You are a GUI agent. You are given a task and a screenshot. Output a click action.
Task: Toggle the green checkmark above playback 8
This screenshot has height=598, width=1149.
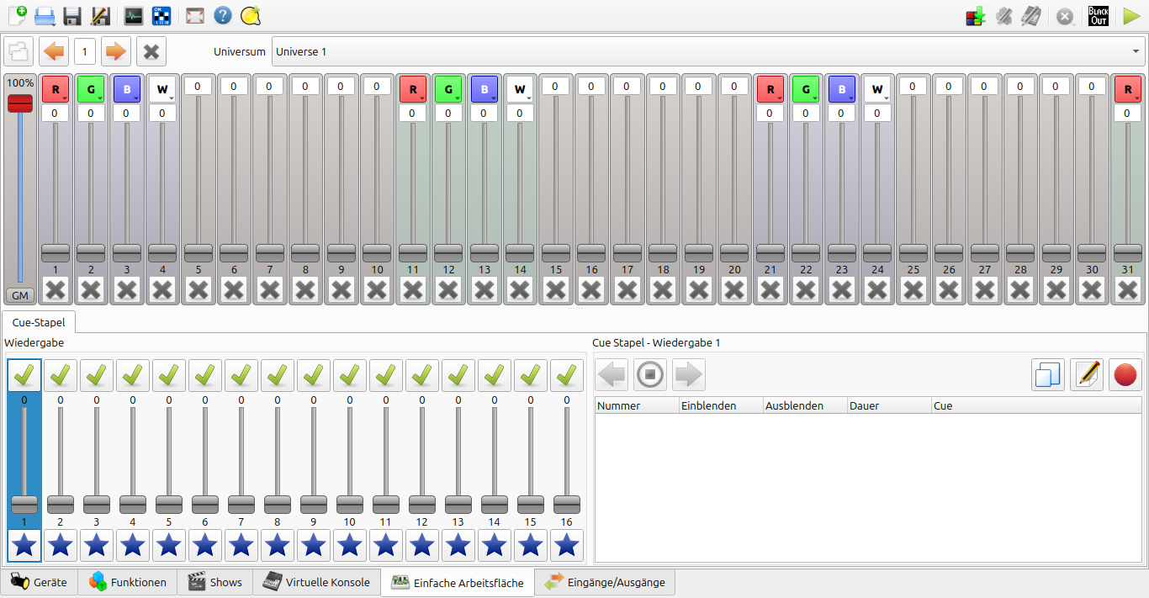click(x=278, y=375)
